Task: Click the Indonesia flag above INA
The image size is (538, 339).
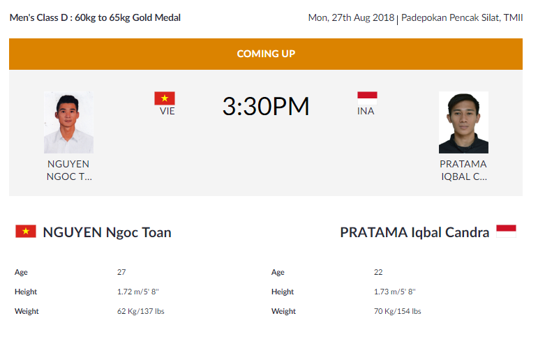Action: (367, 98)
